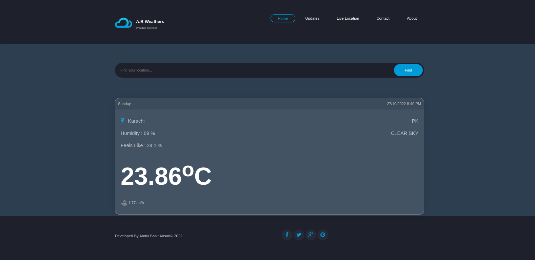Click the 1.77km/h wind speed value
This screenshot has width=535, height=260.
coord(136,203)
